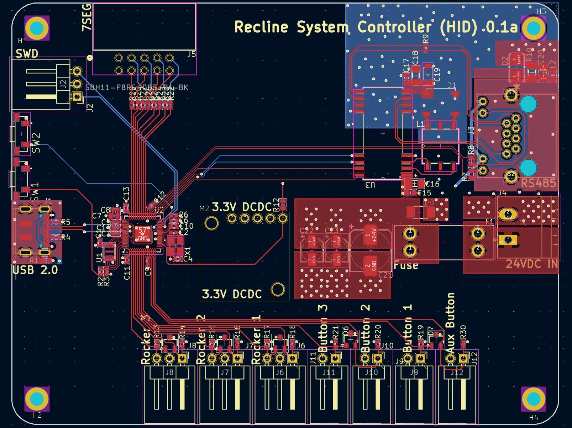Click the GND pad of capacitor C21
This screenshot has height=428, width=572.
point(370,265)
